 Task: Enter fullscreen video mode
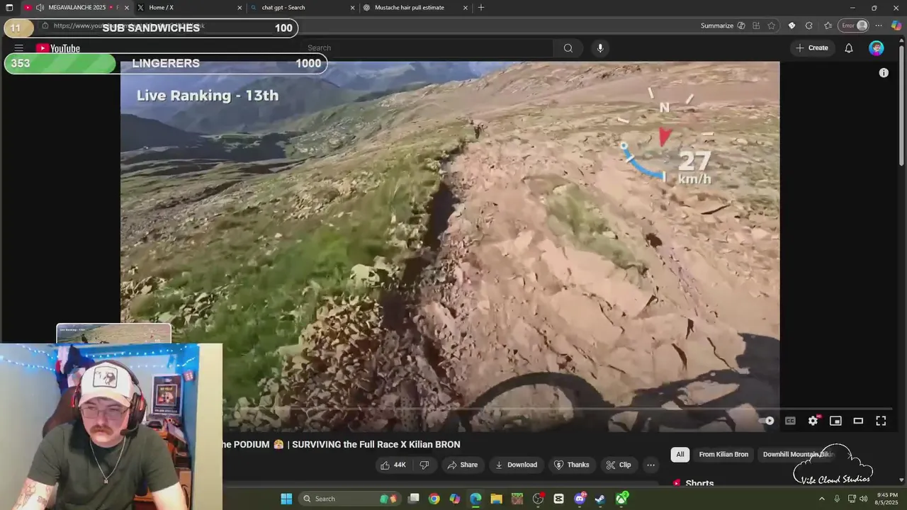pos(881,421)
